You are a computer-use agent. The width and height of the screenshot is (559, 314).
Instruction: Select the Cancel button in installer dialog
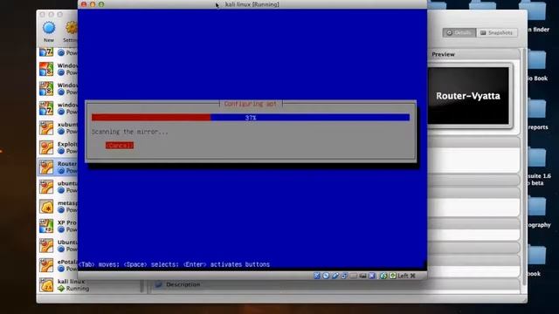coord(120,146)
